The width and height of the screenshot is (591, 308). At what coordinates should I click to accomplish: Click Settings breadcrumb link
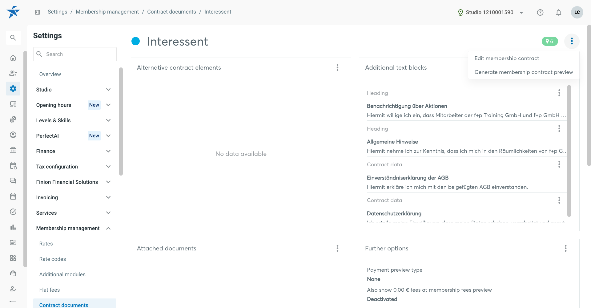57,12
